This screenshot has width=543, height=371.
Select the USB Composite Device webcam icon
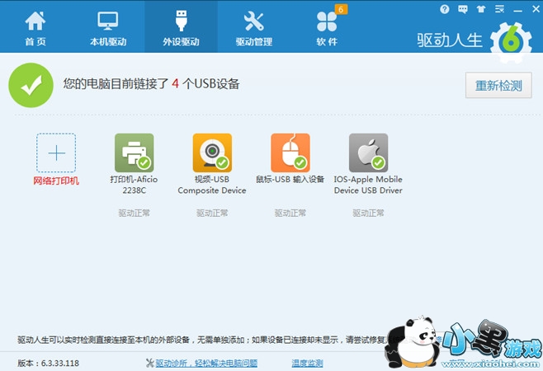[212, 153]
